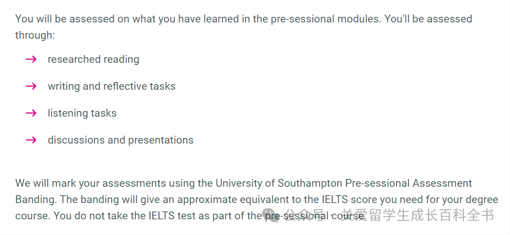Click 'pre-sessional modules' in the first sentence
The height and width of the screenshot is (235, 510).
(x=325, y=19)
